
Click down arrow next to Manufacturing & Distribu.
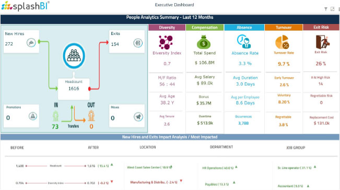click(181, 181)
